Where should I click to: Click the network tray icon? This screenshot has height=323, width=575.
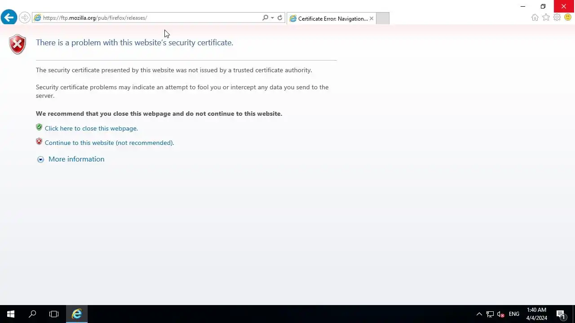[x=490, y=314]
